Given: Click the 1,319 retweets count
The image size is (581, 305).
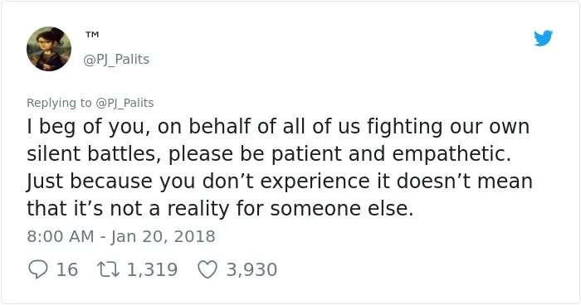Looking at the screenshot, I should 152,269.
